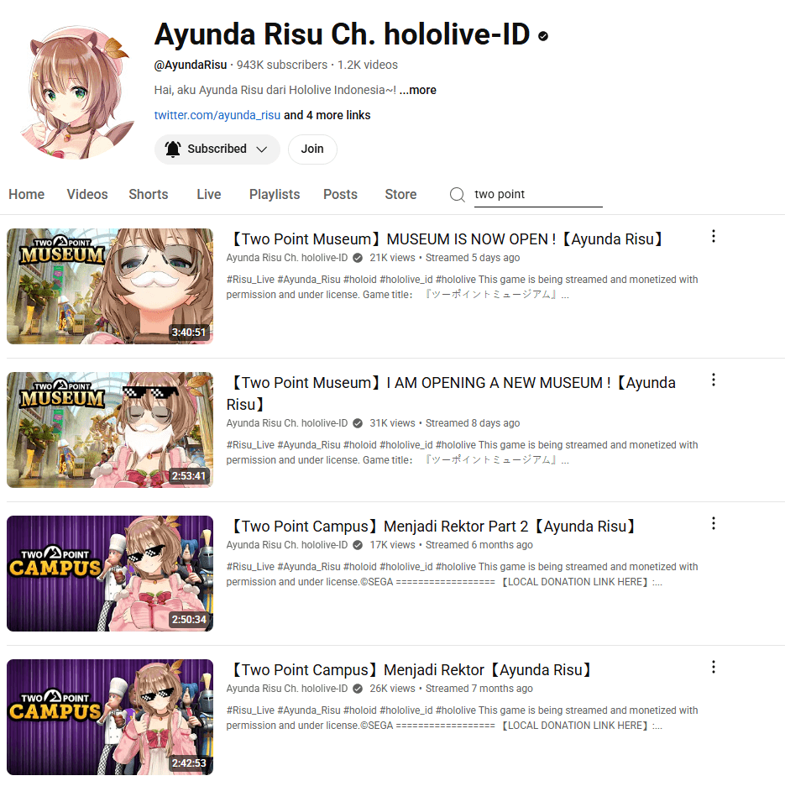This screenshot has width=785, height=802.
Task: Switch to the Live tab
Action: [209, 194]
